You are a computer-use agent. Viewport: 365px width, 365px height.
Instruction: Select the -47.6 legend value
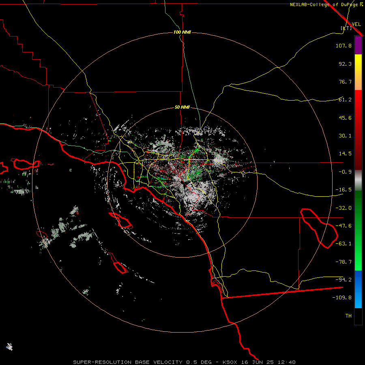click(344, 226)
